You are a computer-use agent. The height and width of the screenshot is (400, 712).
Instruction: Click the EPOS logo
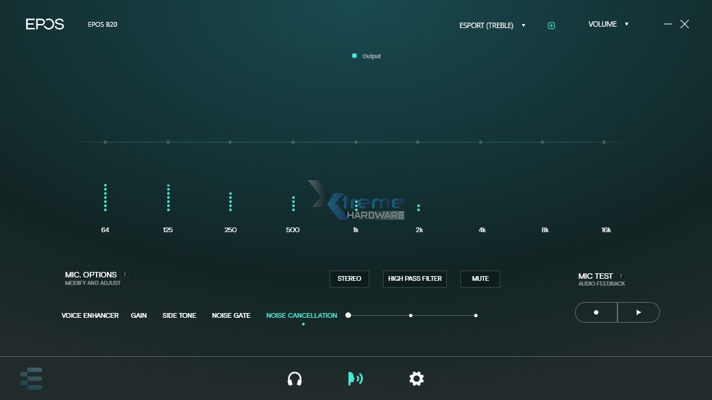(x=45, y=24)
